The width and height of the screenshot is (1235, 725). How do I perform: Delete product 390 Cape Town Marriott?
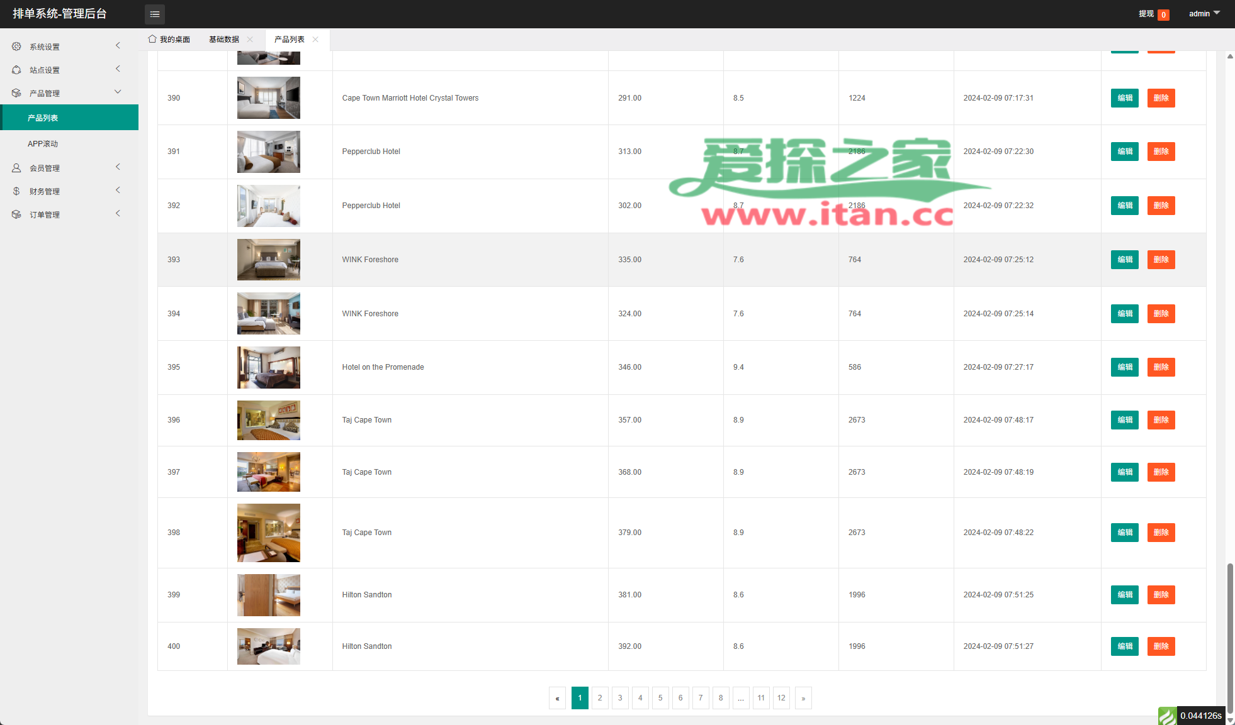pos(1161,98)
